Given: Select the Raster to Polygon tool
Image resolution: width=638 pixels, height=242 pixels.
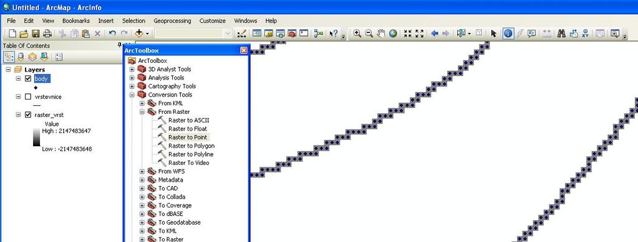Looking at the screenshot, I should [191, 146].
